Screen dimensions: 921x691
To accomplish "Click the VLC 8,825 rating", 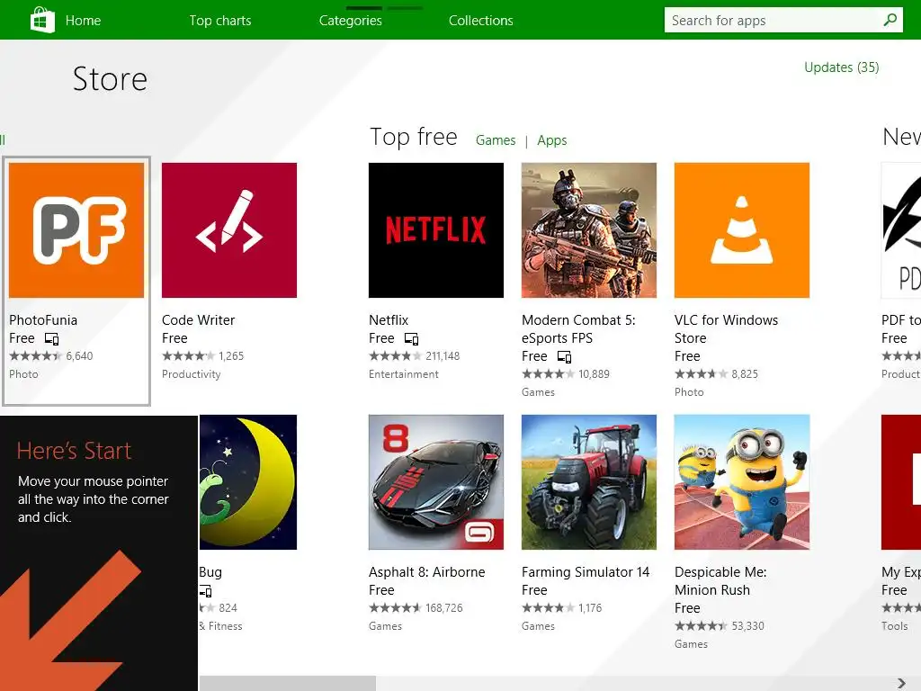I will click(716, 374).
